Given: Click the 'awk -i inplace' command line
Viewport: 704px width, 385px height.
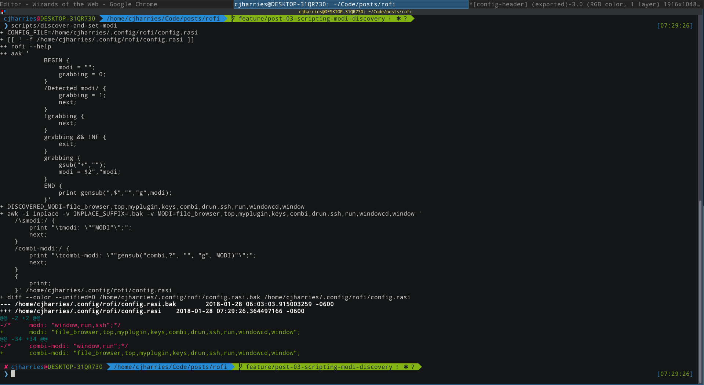Looking at the screenshot, I should point(211,214).
